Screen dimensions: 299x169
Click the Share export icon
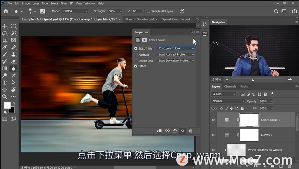coord(295,11)
